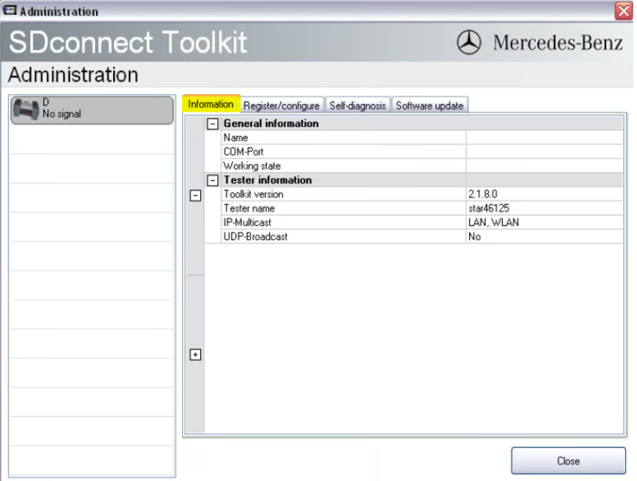This screenshot has width=637, height=481.
Task: Select the SDconnect device icon labeled D
Action: (x=26, y=109)
